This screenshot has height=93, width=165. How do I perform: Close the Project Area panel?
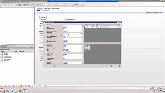pyautogui.click(x=33, y=7)
